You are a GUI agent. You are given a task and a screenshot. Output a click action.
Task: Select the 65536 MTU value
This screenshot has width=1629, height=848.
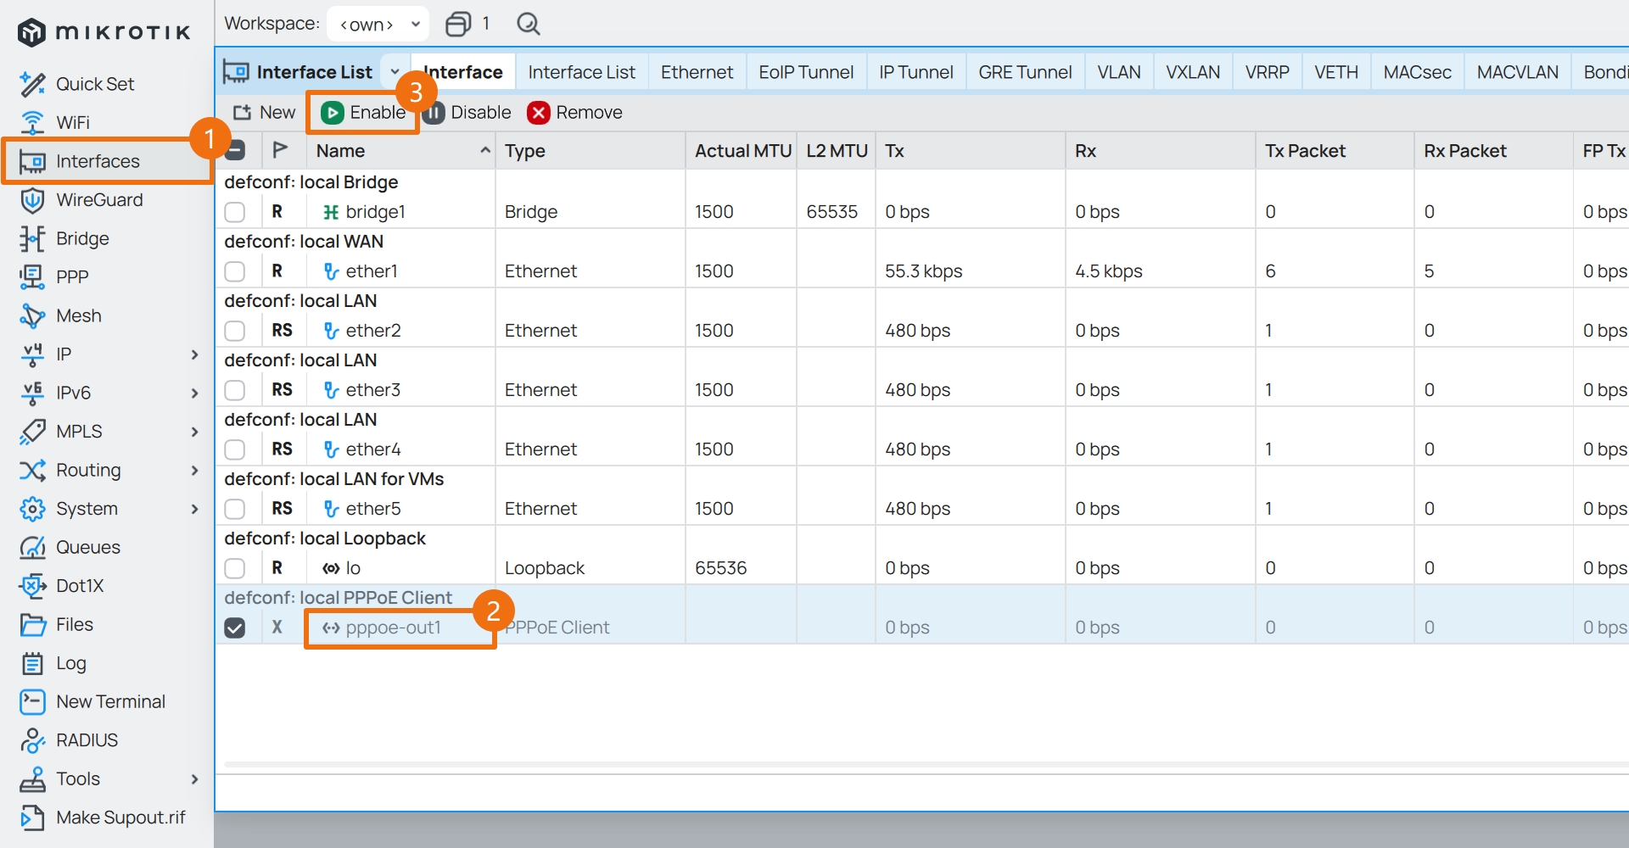coord(721,568)
